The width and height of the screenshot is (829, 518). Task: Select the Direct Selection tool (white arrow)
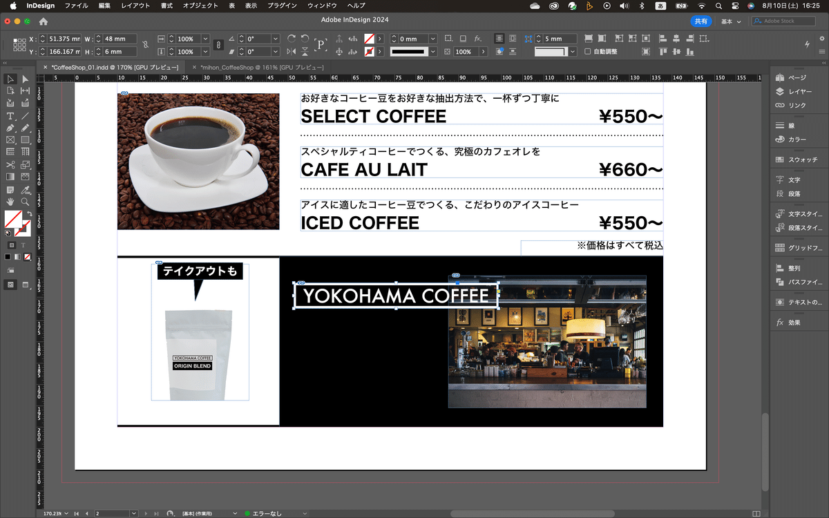(x=26, y=79)
